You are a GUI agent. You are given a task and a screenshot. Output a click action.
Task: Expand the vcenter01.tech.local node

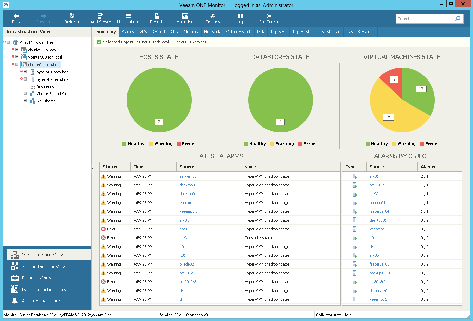(x=17, y=57)
